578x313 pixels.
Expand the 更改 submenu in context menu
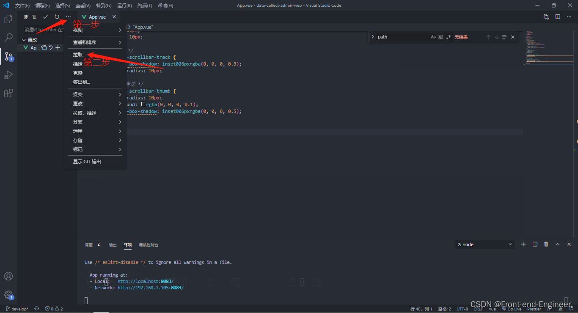95,104
